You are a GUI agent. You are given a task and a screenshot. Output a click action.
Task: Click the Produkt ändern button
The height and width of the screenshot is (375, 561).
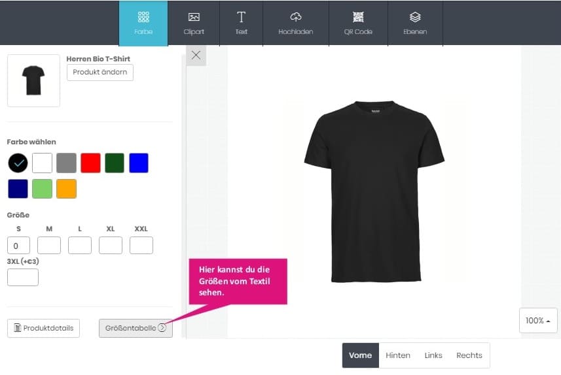click(100, 73)
